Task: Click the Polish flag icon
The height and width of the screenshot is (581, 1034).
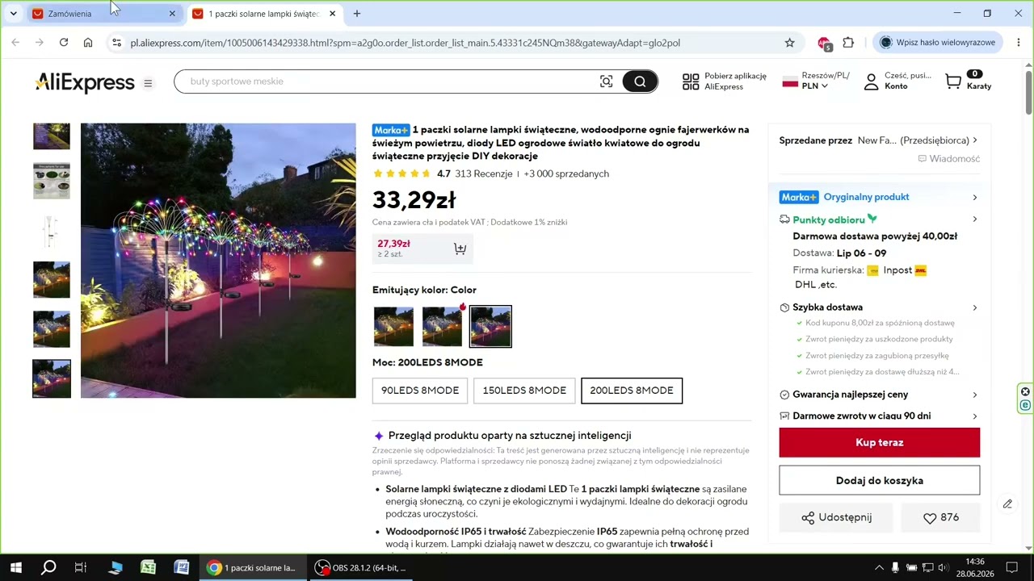Action: tap(790, 82)
